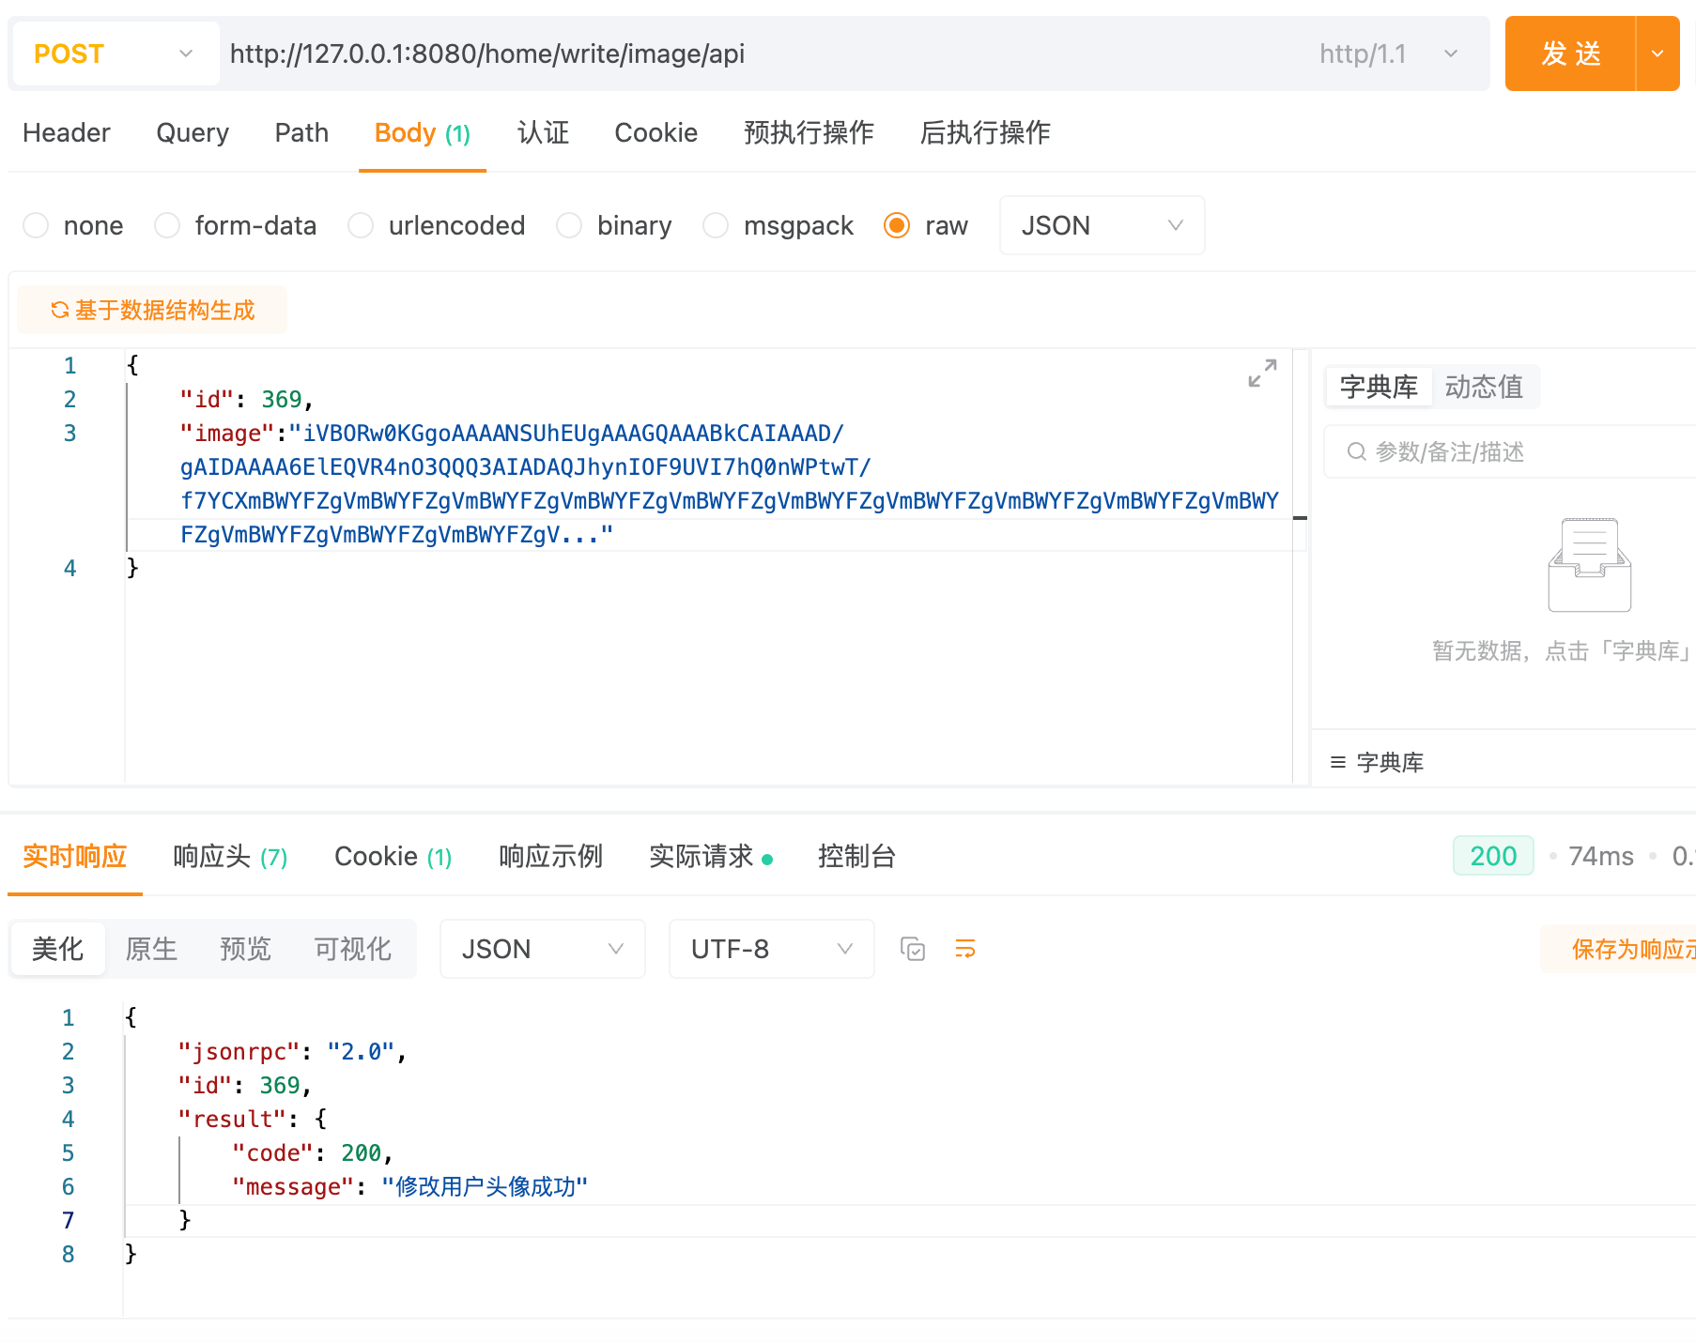Click the "result": { response line

(x=253, y=1120)
